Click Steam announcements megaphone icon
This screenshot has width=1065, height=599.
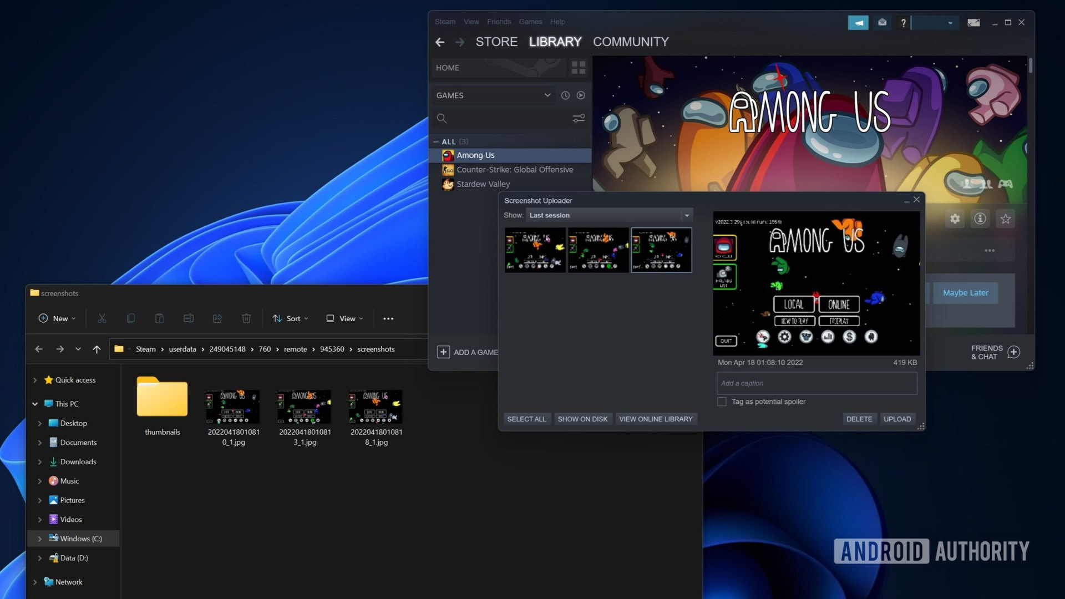[x=858, y=23]
